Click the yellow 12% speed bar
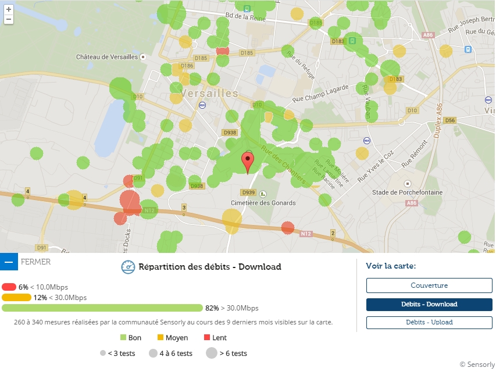The width and height of the screenshot is (496, 382). click(16, 297)
